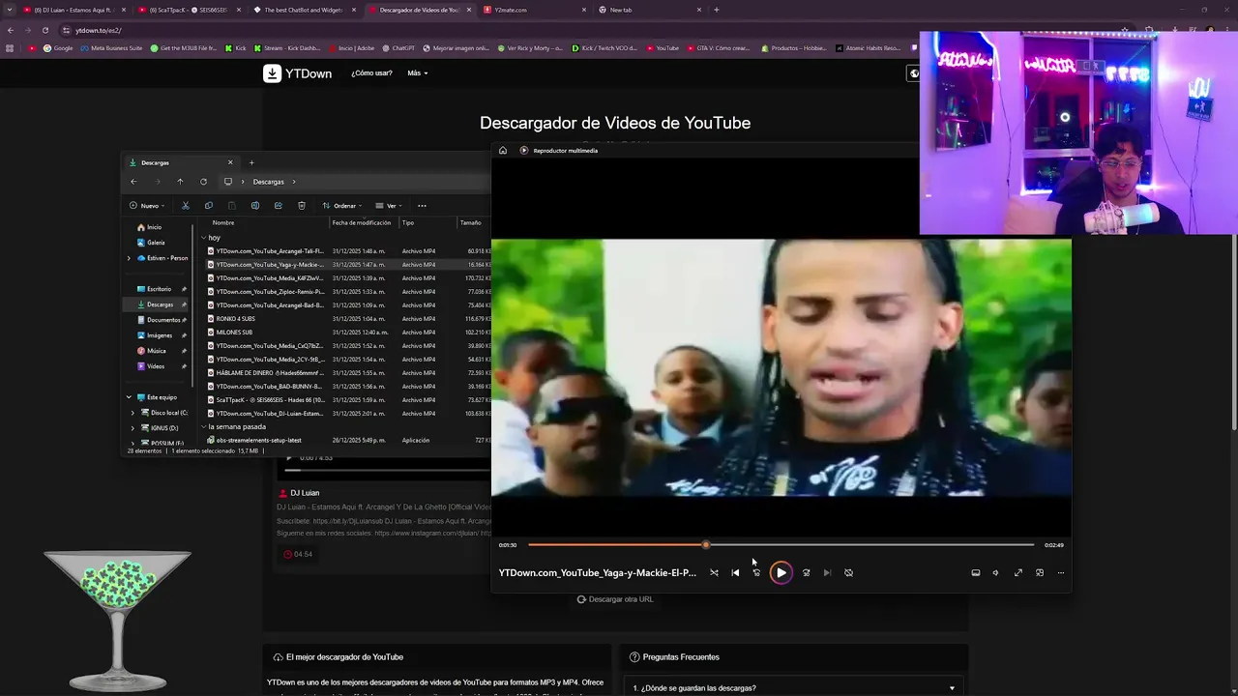Screen dimensions: 1238x696
Task: Open media player more options menu
Action: point(1061,572)
